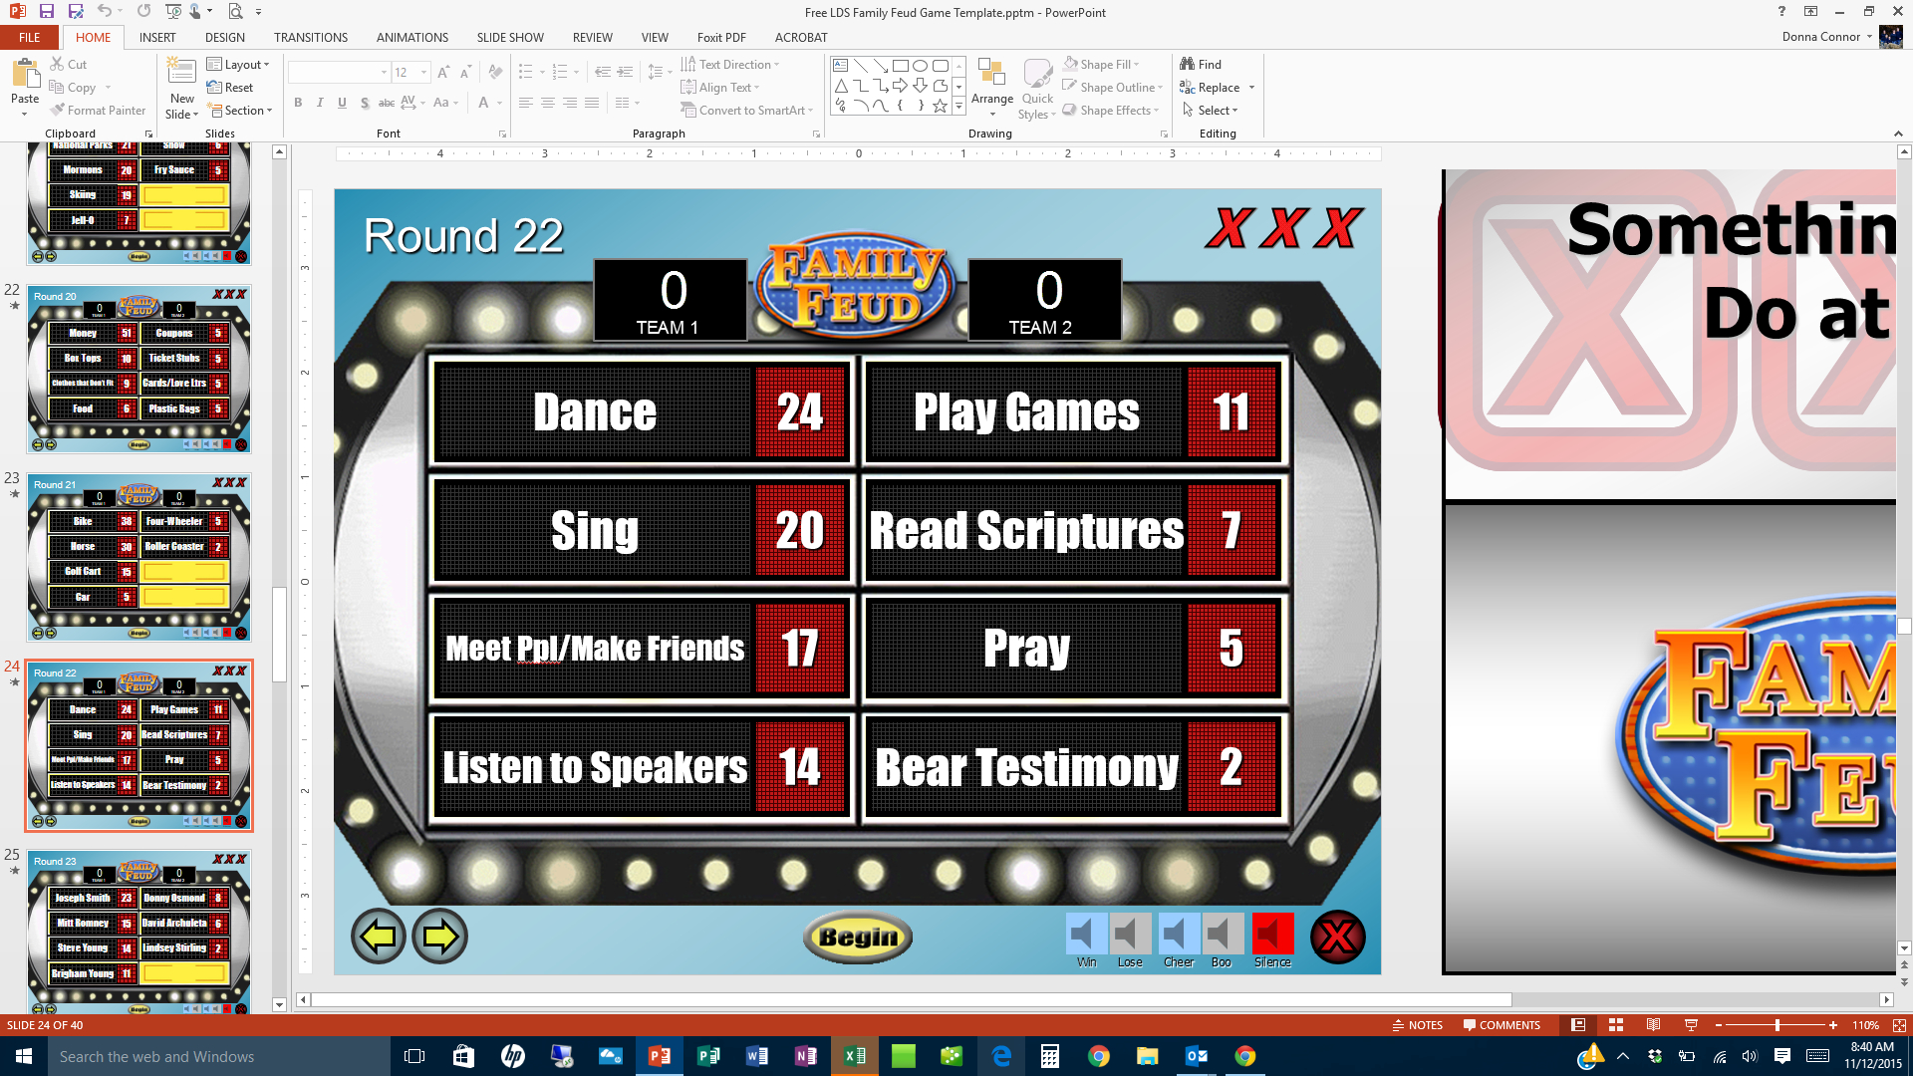
Task: Open the HOME ribbon tab
Action: pos(92,37)
